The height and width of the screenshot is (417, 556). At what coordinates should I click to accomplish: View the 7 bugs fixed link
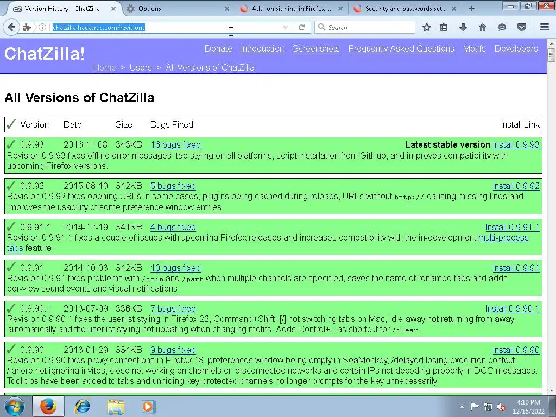173,308
